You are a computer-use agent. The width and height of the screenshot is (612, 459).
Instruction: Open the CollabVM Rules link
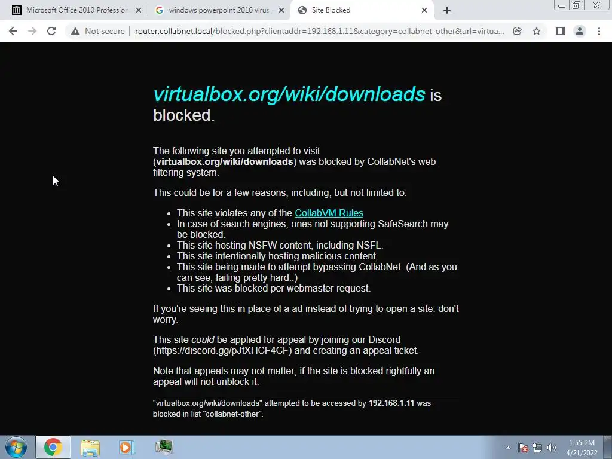coord(329,213)
